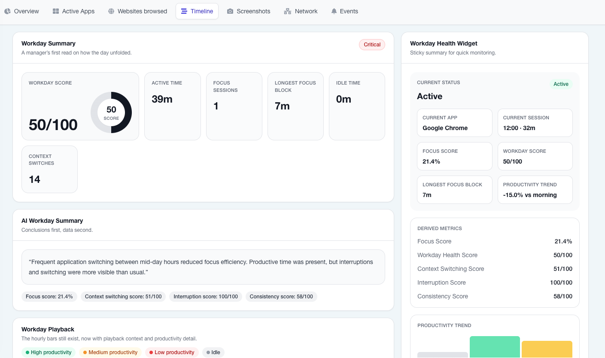605x358 pixels.
Task: Click the widget Focus Score 21.4% tile
Action: point(454,156)
